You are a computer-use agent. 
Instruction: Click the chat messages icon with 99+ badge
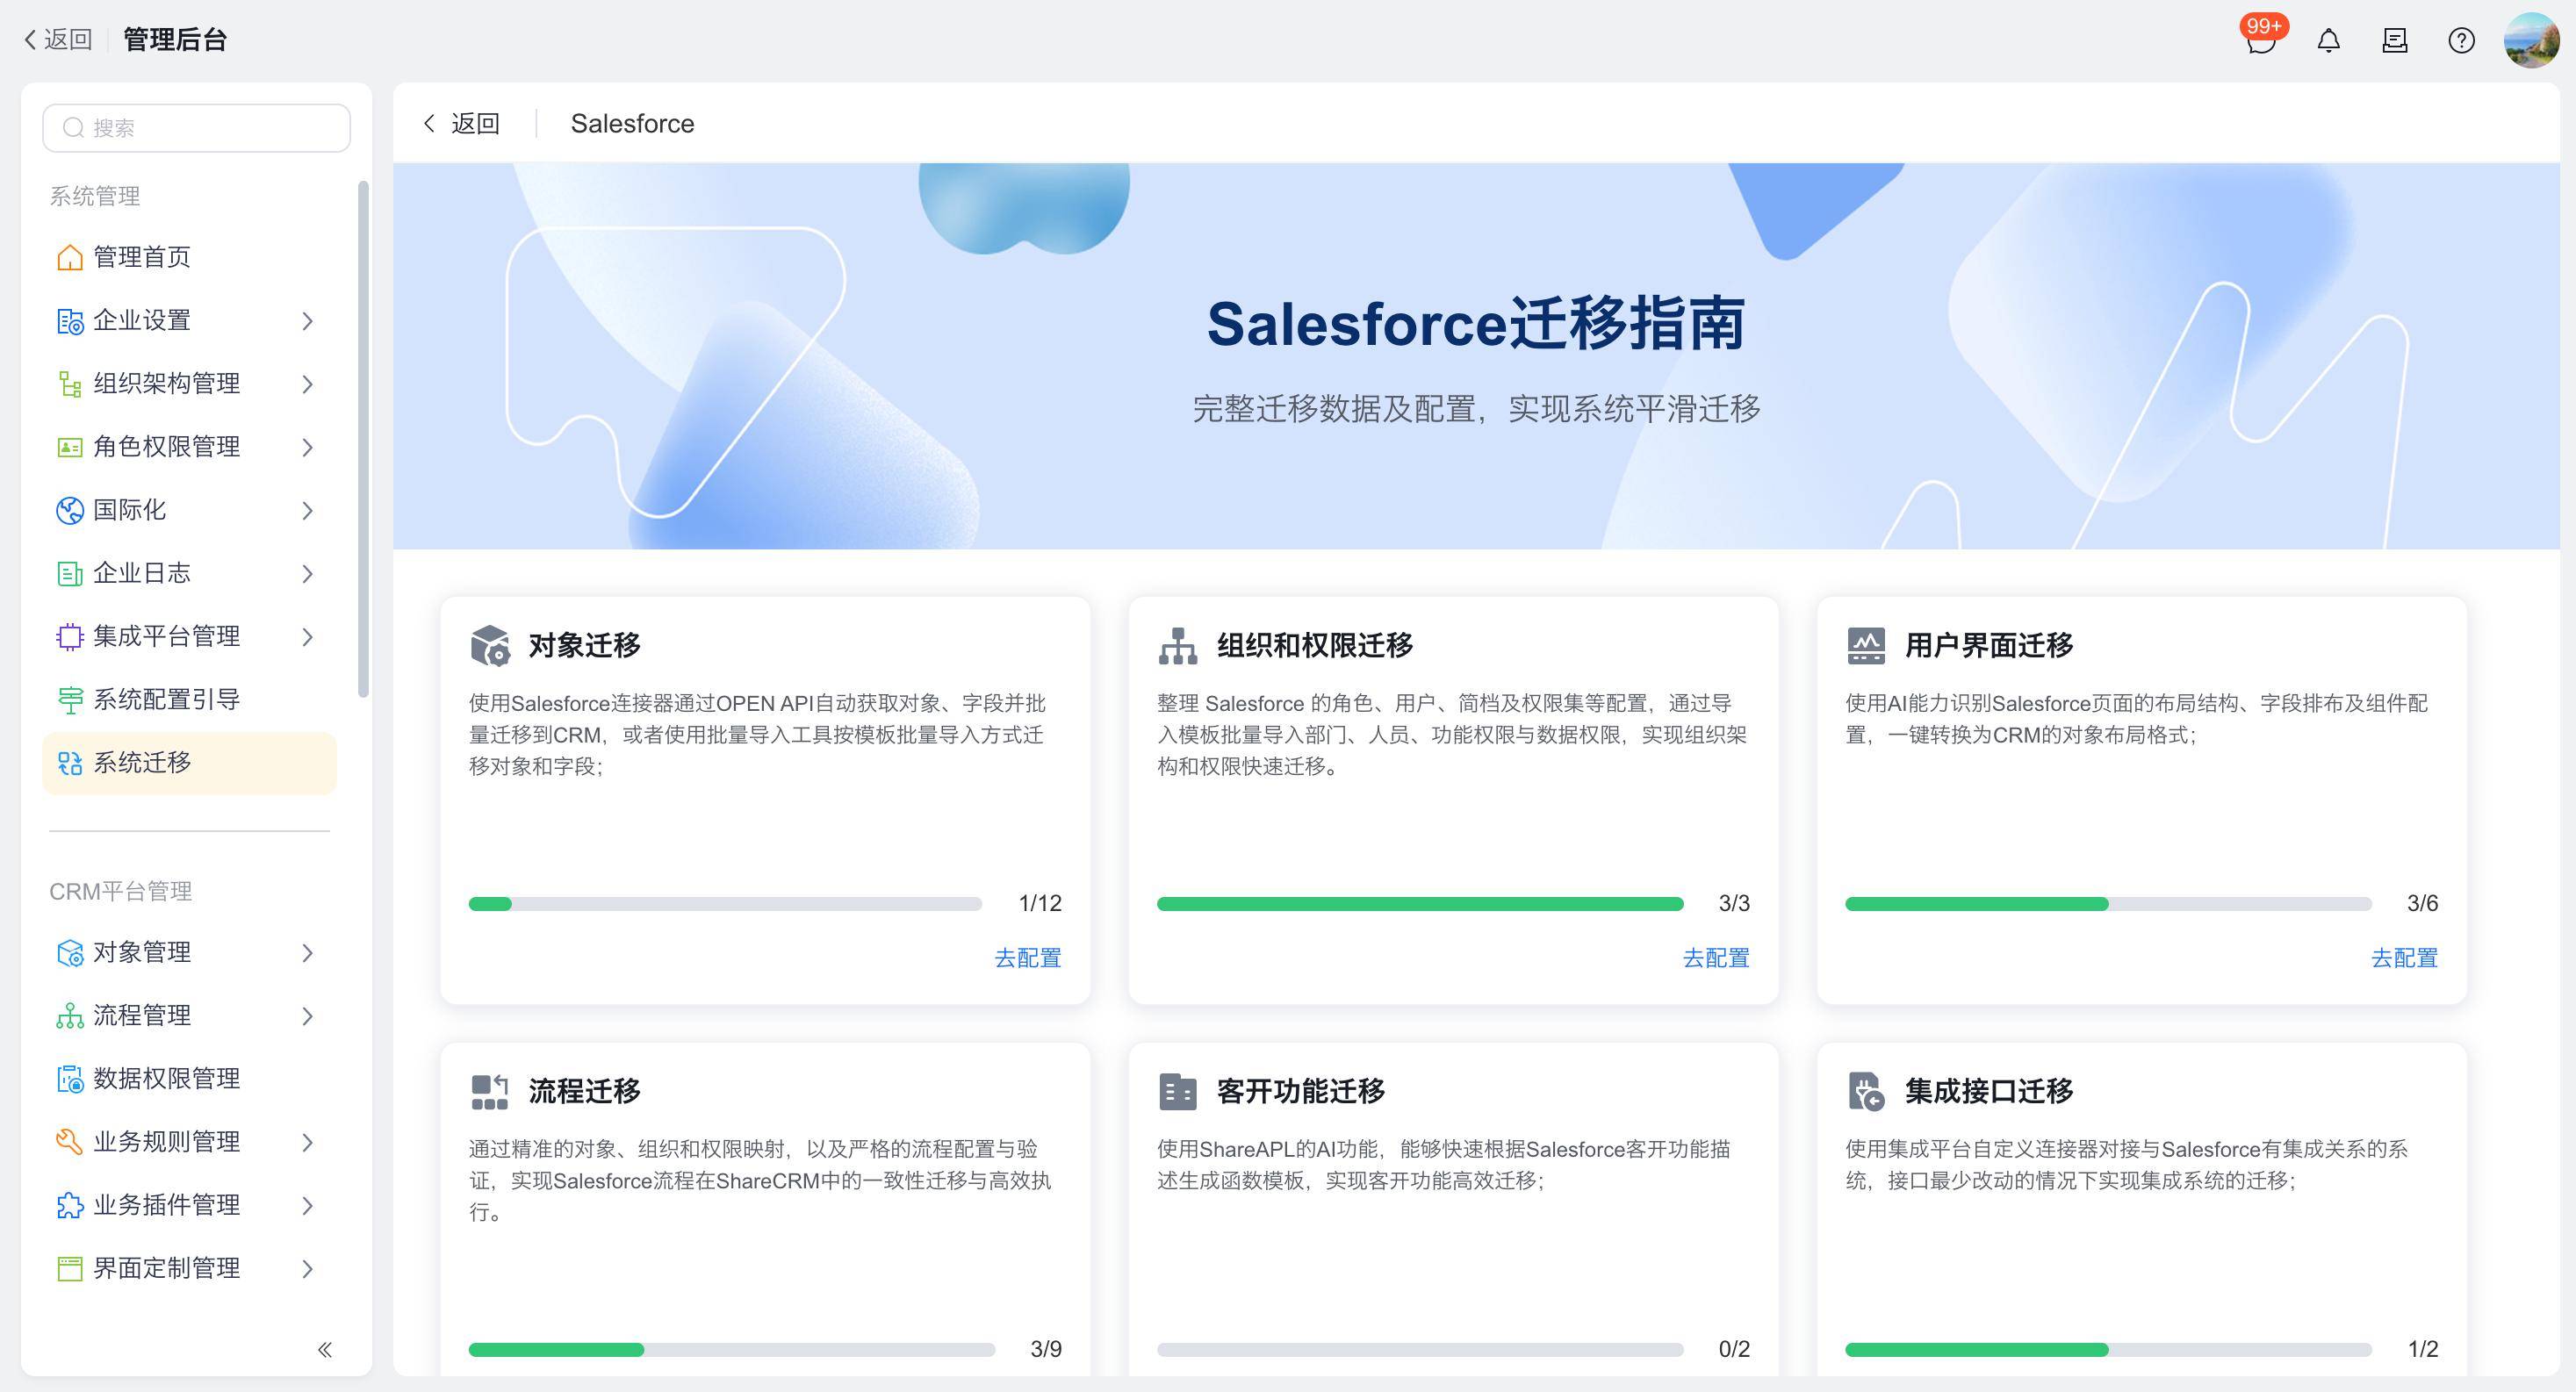(x=2260, y=40)
